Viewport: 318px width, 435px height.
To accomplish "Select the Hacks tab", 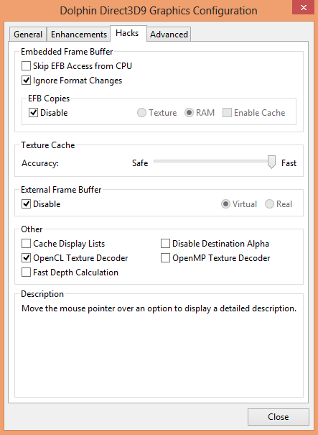I will [128, 33].
